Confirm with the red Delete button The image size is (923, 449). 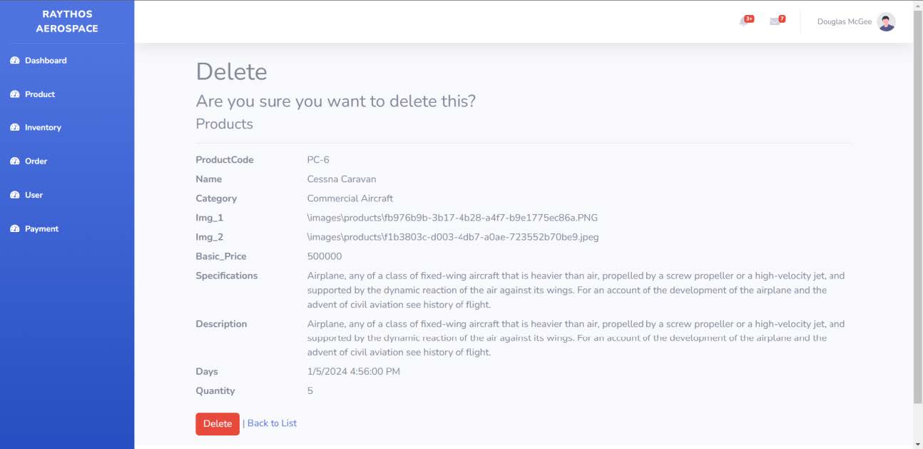(x=218, y=424)
